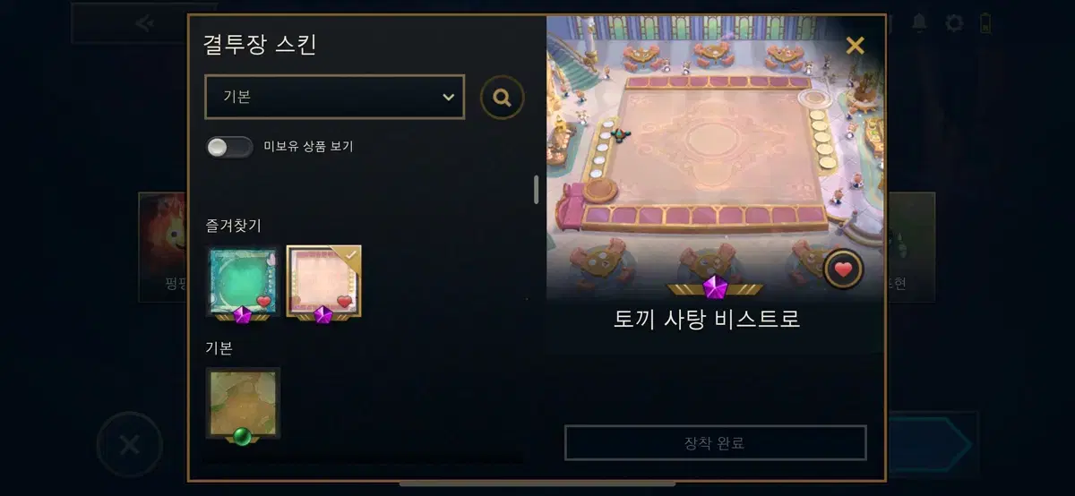This screenshot has height=496, width=1075.
Task: Click the skin list scrollbar
Action: (x=537, y=190)
